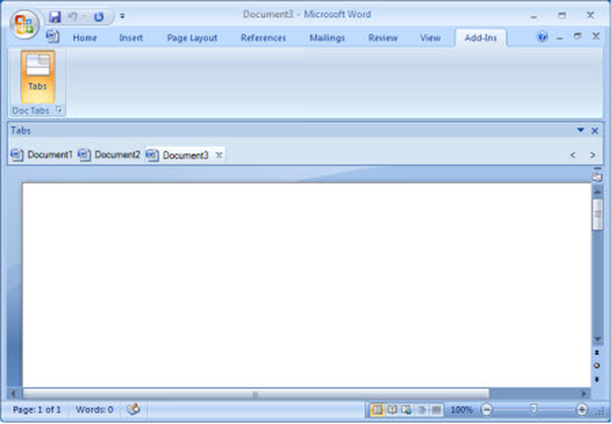
Task: Collapse the Tabs pane with its dropdown arrow
Action: [581, 130]
